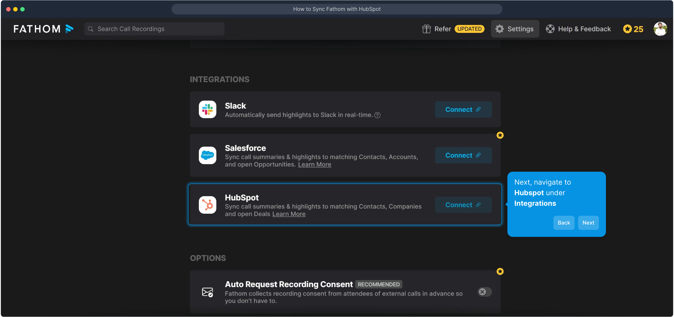Click the gold star points counter

pos(633,29)
